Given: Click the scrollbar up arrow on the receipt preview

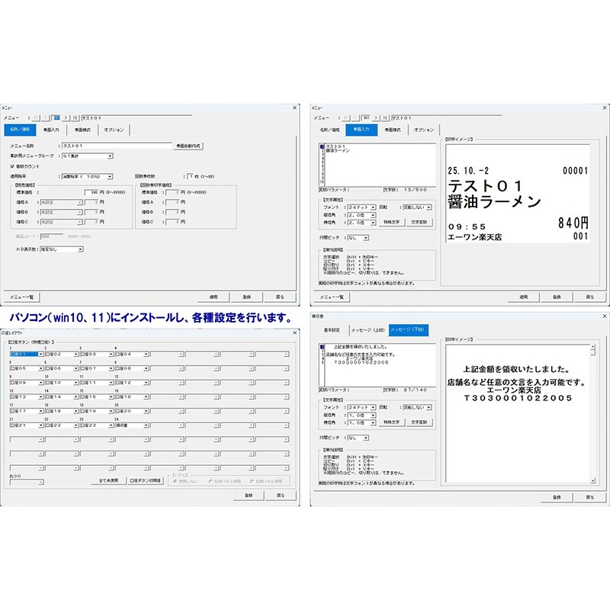Looking at the screenshot, I should pos(594,348).
